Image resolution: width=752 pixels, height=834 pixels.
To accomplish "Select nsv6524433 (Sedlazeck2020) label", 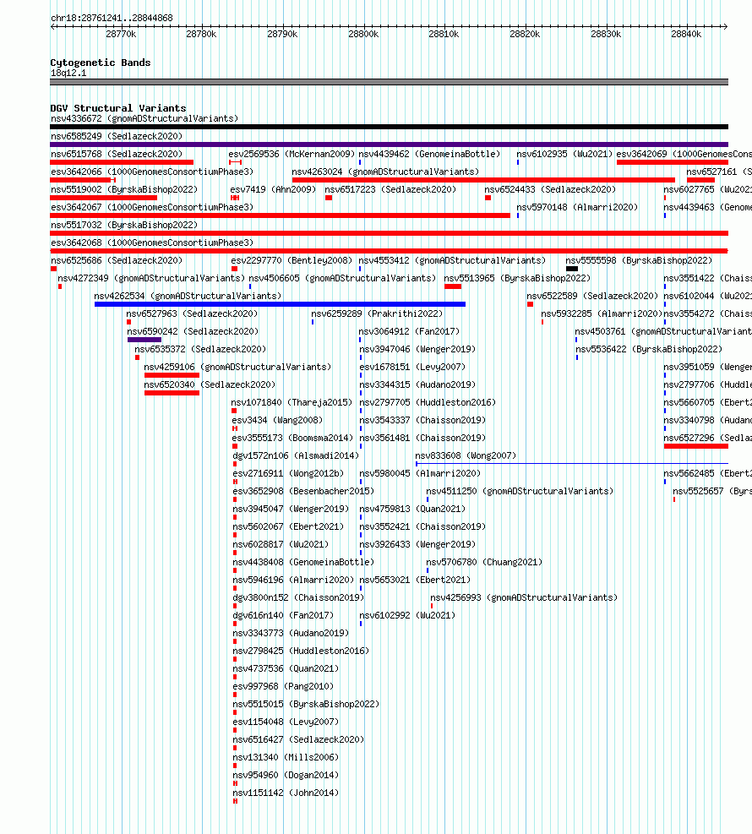I will click(x=550, y=190).
